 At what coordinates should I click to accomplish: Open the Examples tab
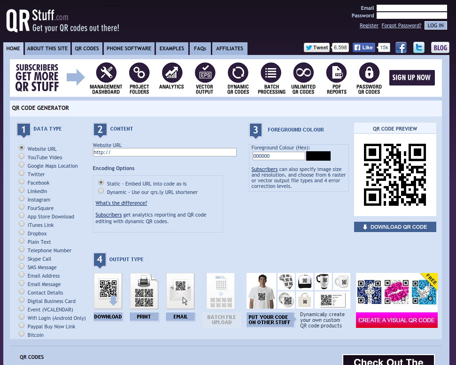coord(172,48)
